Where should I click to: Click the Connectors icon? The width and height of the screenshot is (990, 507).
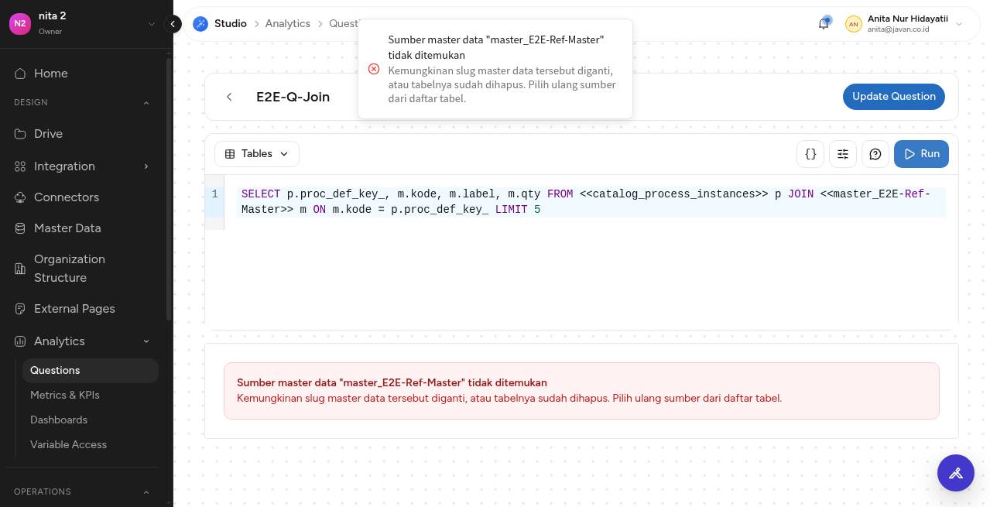(x=20, y=197)
